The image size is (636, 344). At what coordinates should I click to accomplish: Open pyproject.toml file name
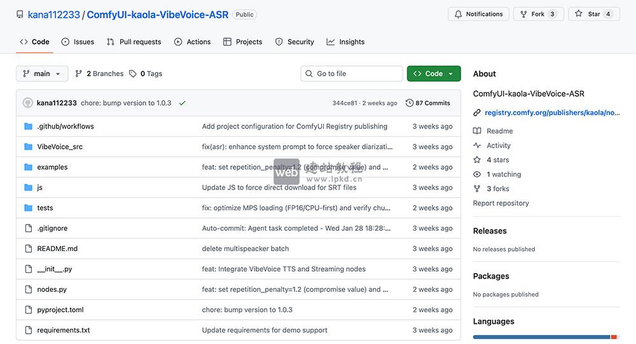pyautogui.click(x=60, y=310)
